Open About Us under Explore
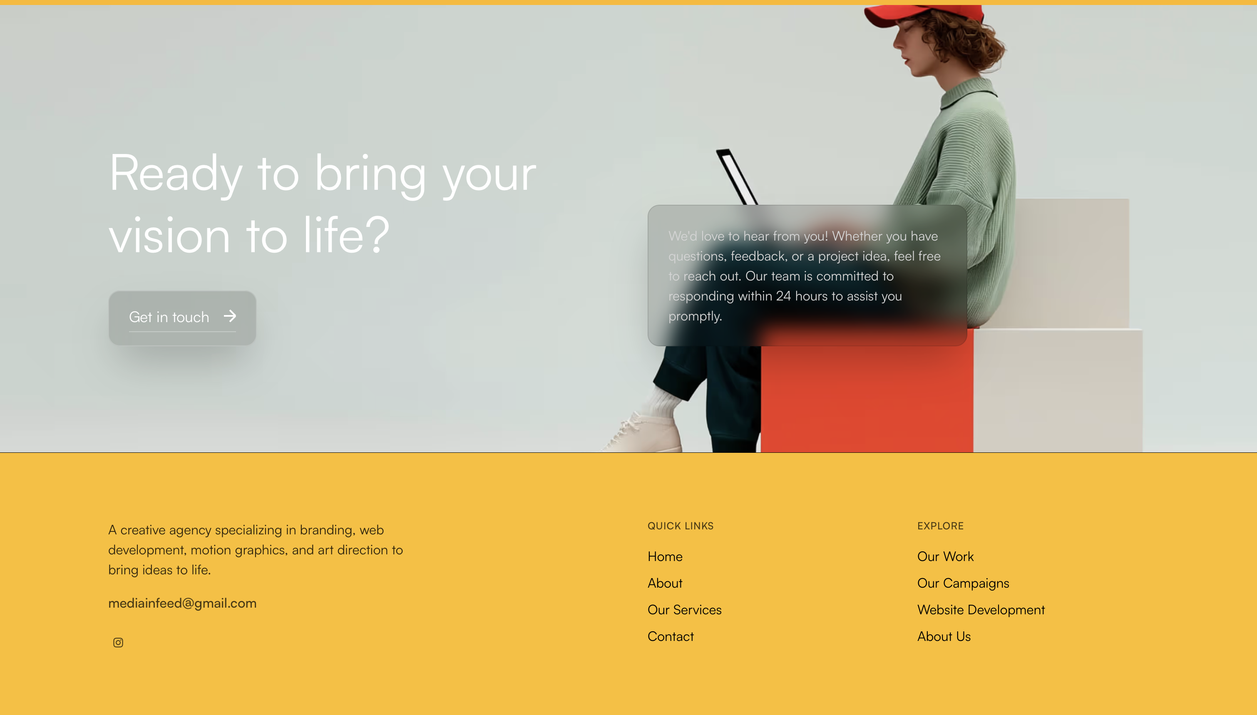This screenshot has height=715, width=1257. 944,636
